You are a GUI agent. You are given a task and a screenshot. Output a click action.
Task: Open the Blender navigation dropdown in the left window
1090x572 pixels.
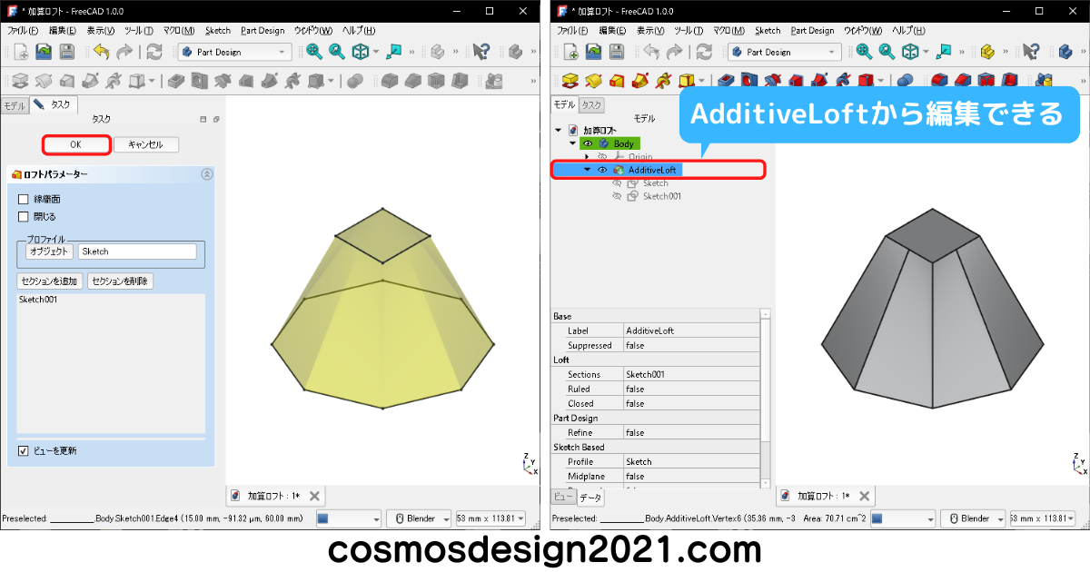419,518
